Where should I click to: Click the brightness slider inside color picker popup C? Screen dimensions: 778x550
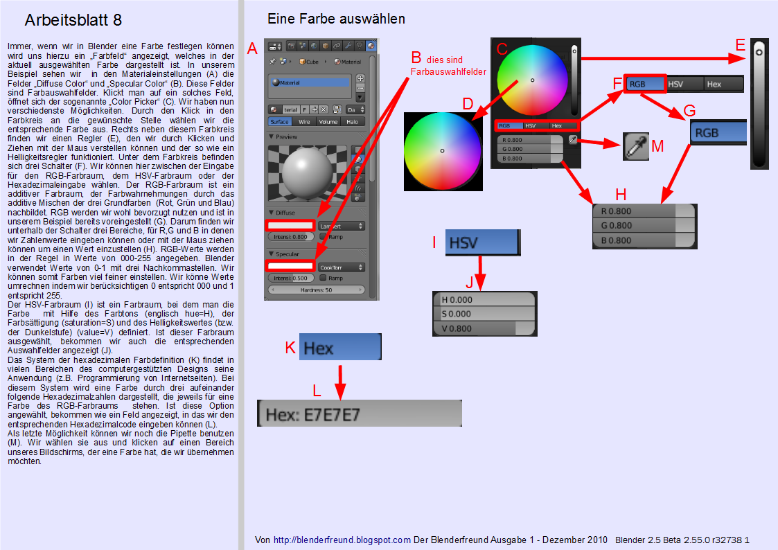tap(574, 80)
